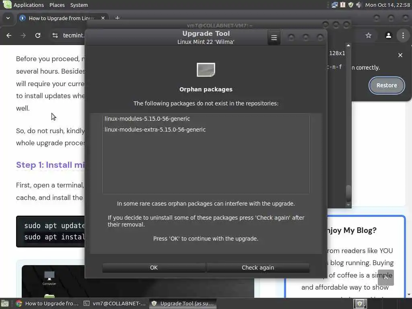The width and height of the screenshot is (412, 309).
Task: Click OK to continue the upgrade
Action: click(154, 268)
